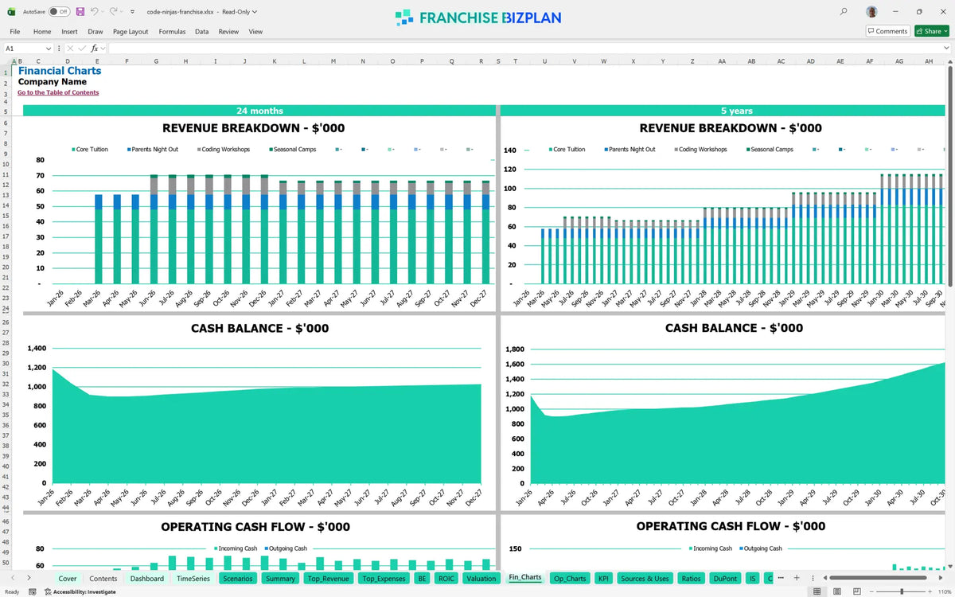Click the macro recording icon in status bar
Screen dimensions: 955x597
(x=32, y=591)
